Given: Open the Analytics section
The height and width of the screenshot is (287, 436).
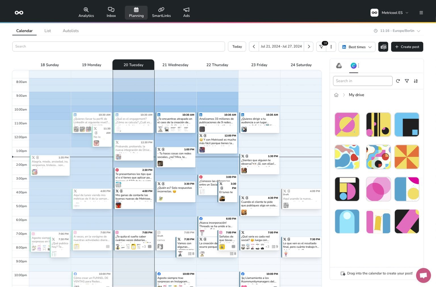Looking at the screenshot, I should [x=86, y=13].
